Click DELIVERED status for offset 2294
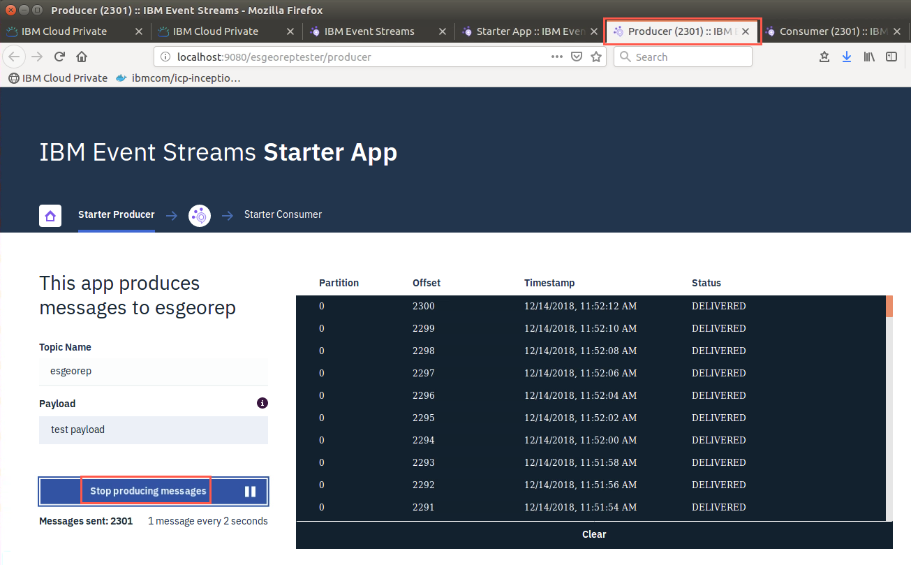 (718, 440)
